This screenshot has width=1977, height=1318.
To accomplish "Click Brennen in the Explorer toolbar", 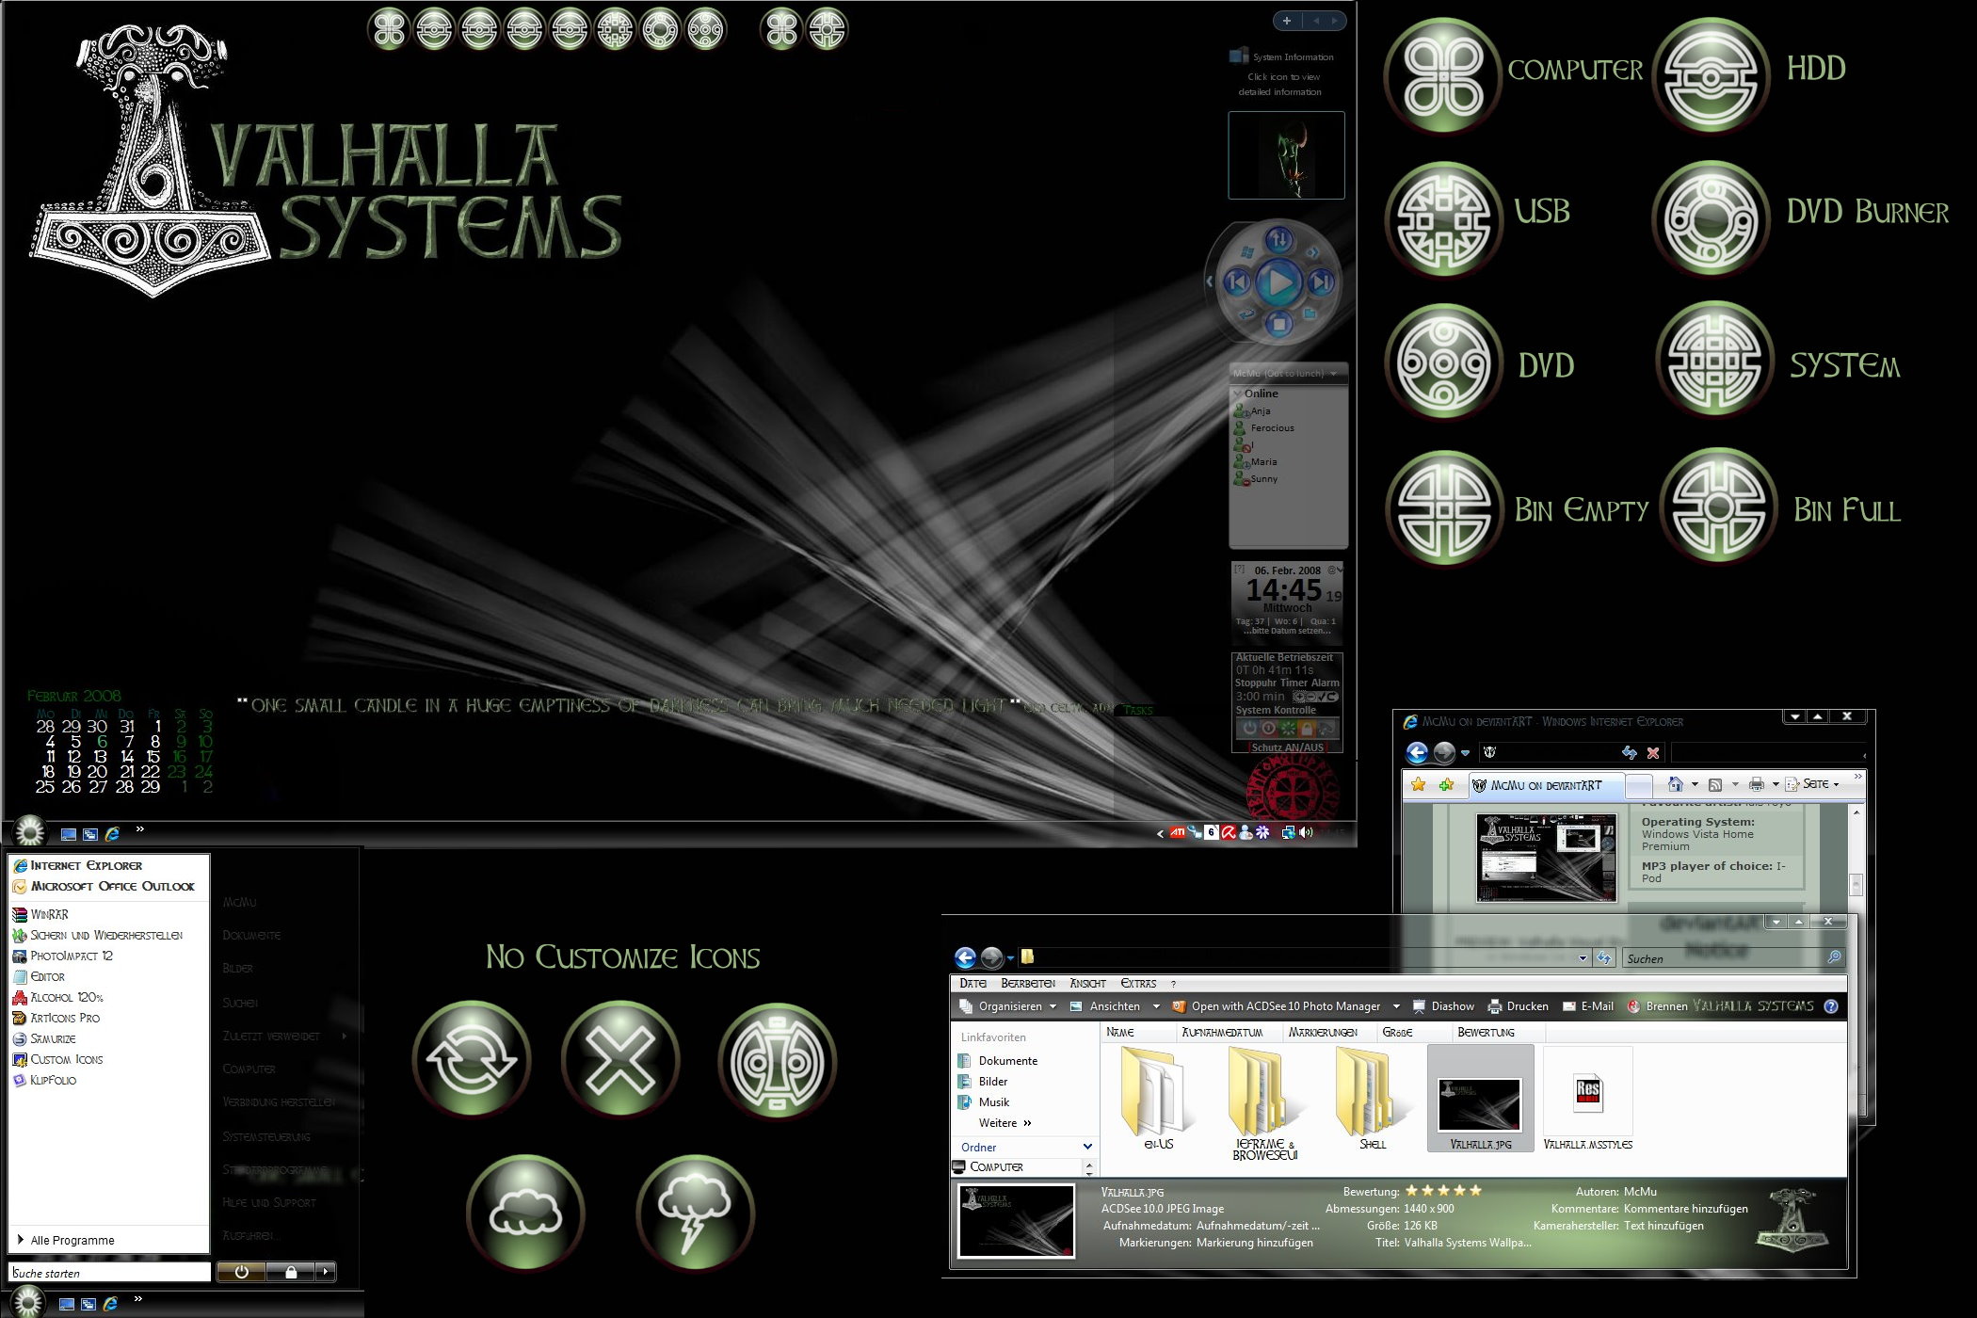I will click(x=1657, y=1006).
